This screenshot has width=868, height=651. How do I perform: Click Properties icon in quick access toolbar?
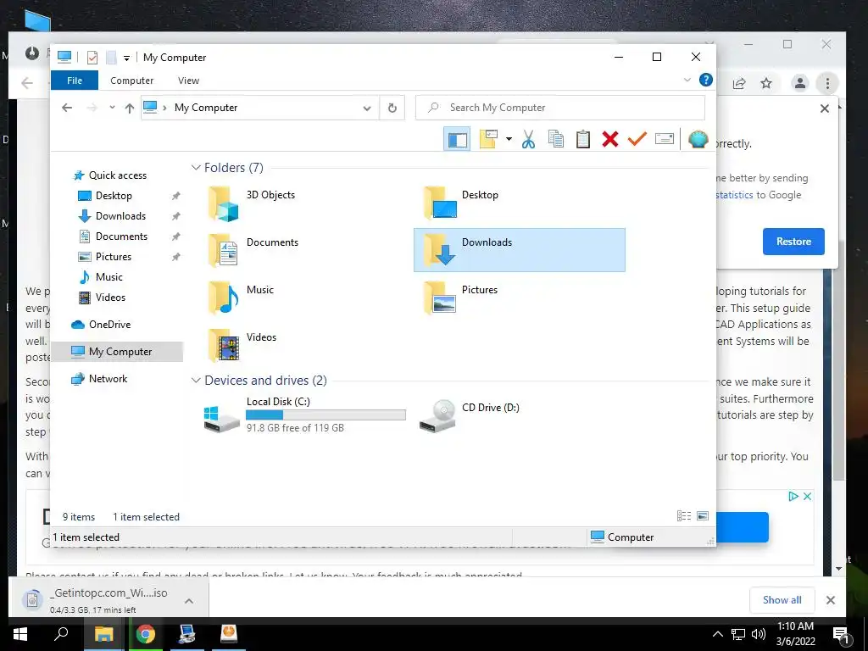click(x=92, y=57)
